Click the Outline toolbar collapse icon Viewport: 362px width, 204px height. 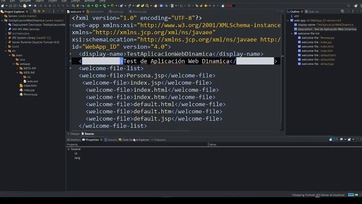[x=342, y=11]
